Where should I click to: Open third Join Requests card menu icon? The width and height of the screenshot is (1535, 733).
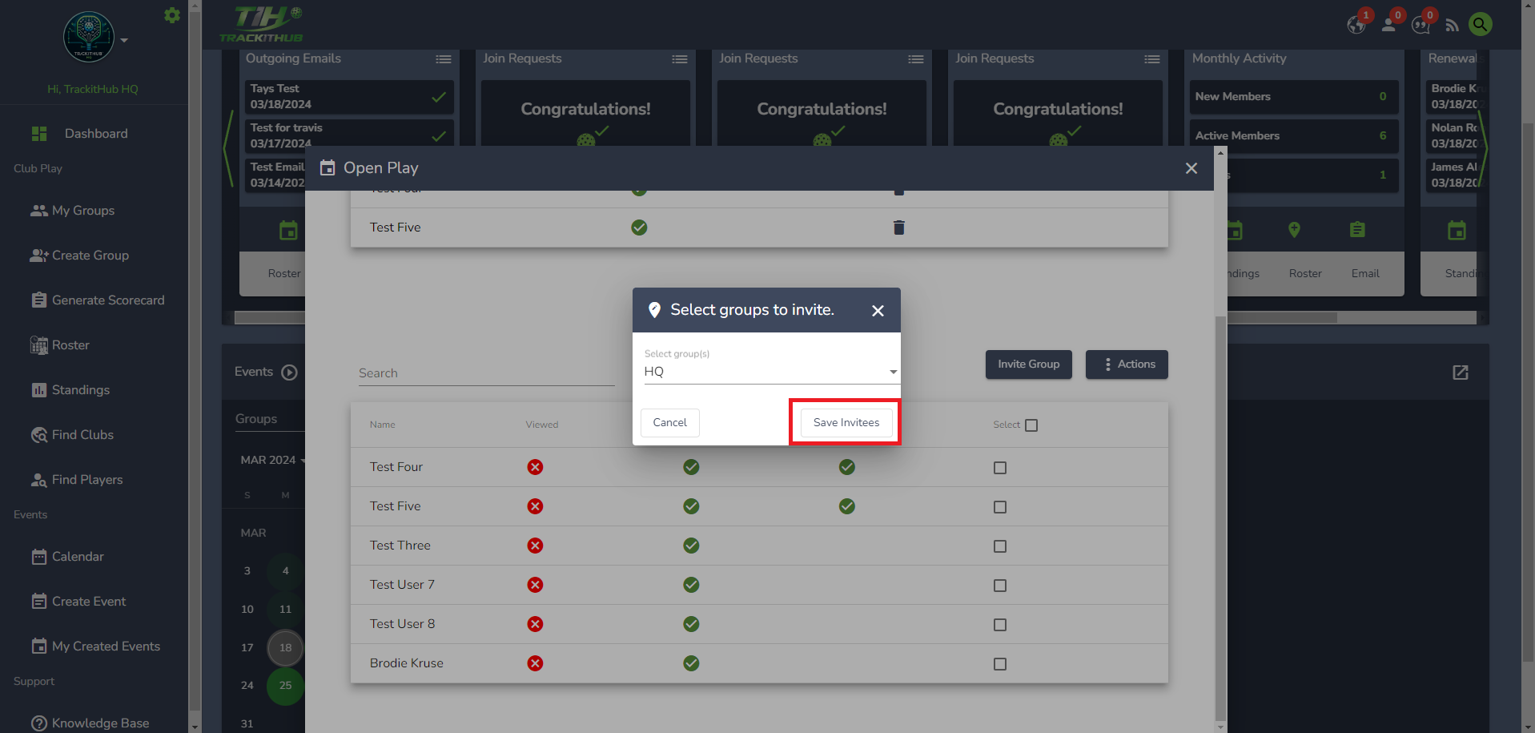pyautogui.click(x=1152, y=59)
